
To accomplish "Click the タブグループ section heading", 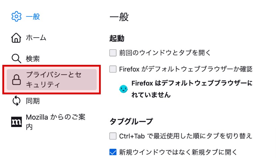I will click(131, 121).
